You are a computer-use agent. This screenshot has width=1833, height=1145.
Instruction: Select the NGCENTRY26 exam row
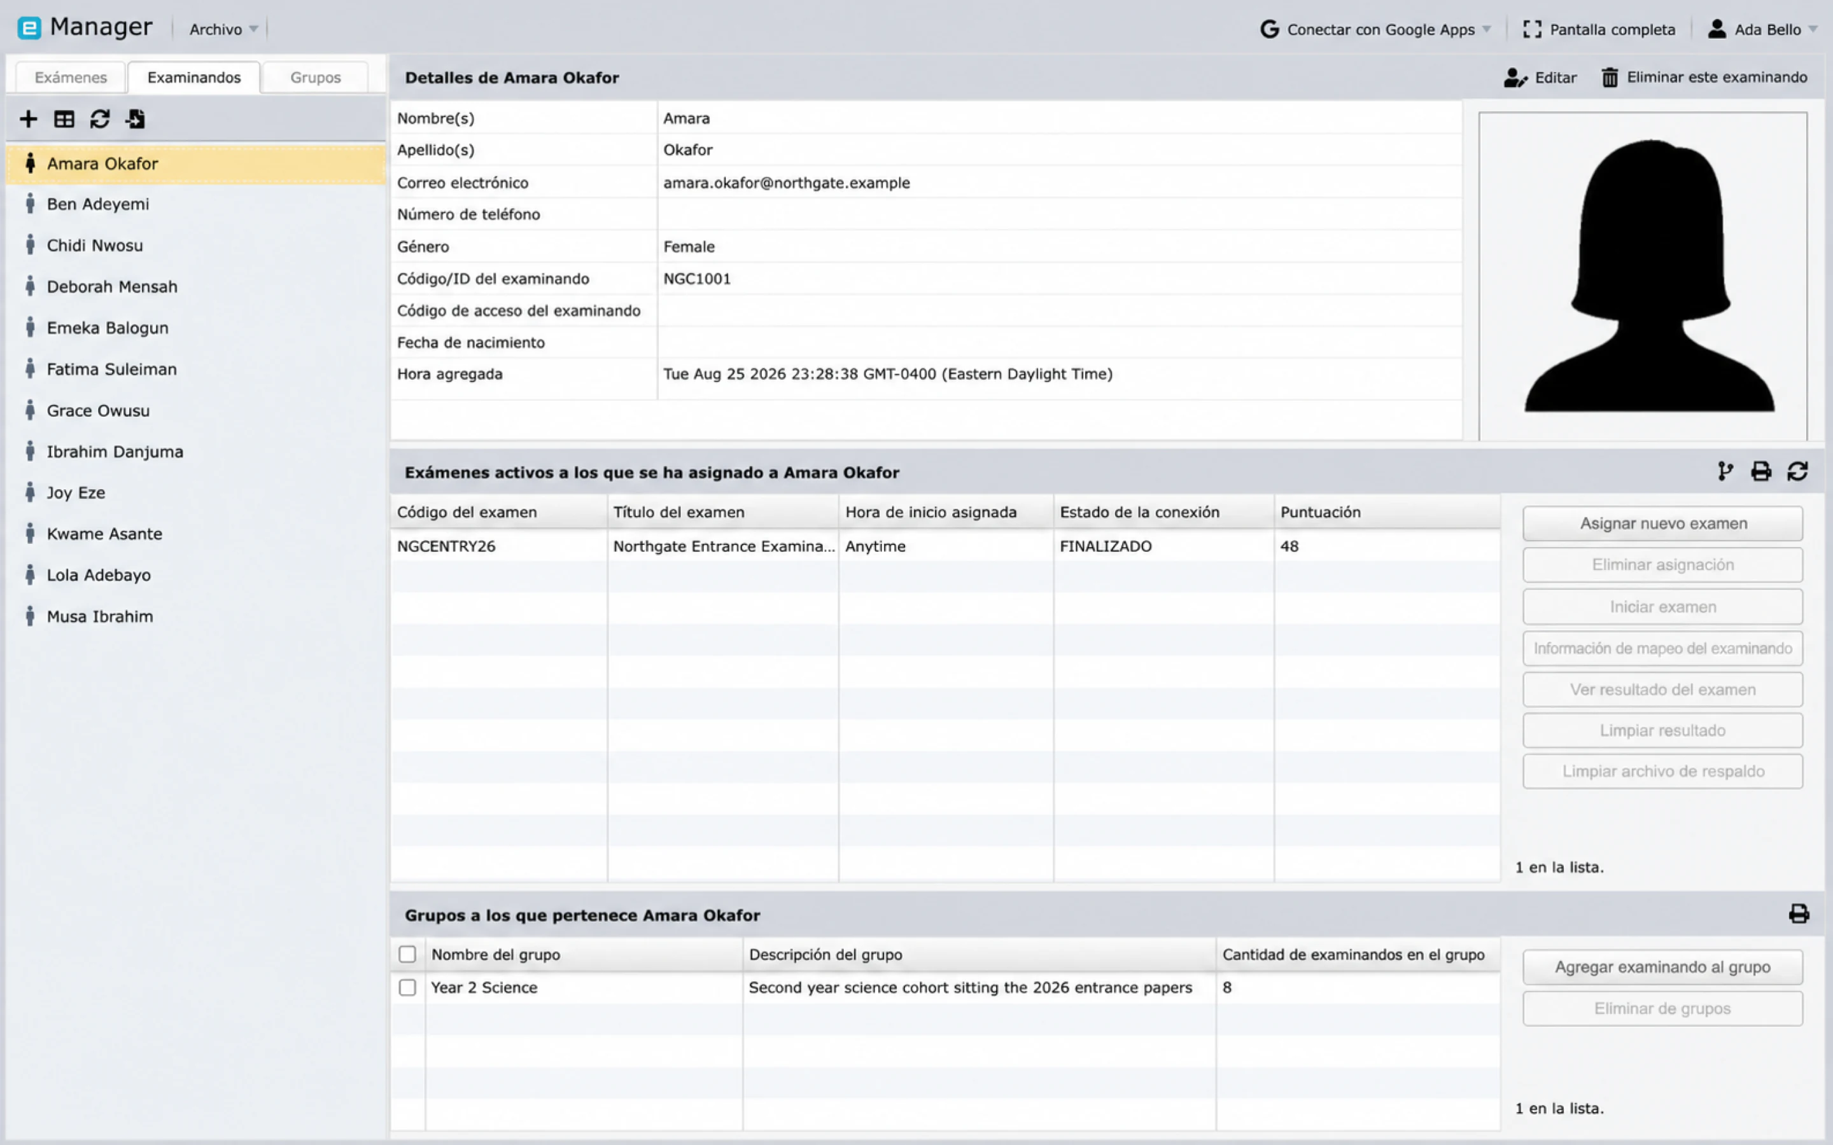tap(945, 546)
